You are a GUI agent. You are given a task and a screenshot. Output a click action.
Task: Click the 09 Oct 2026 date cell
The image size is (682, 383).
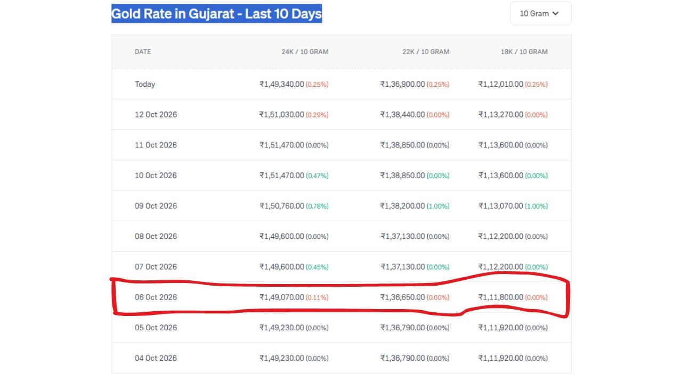156,205
